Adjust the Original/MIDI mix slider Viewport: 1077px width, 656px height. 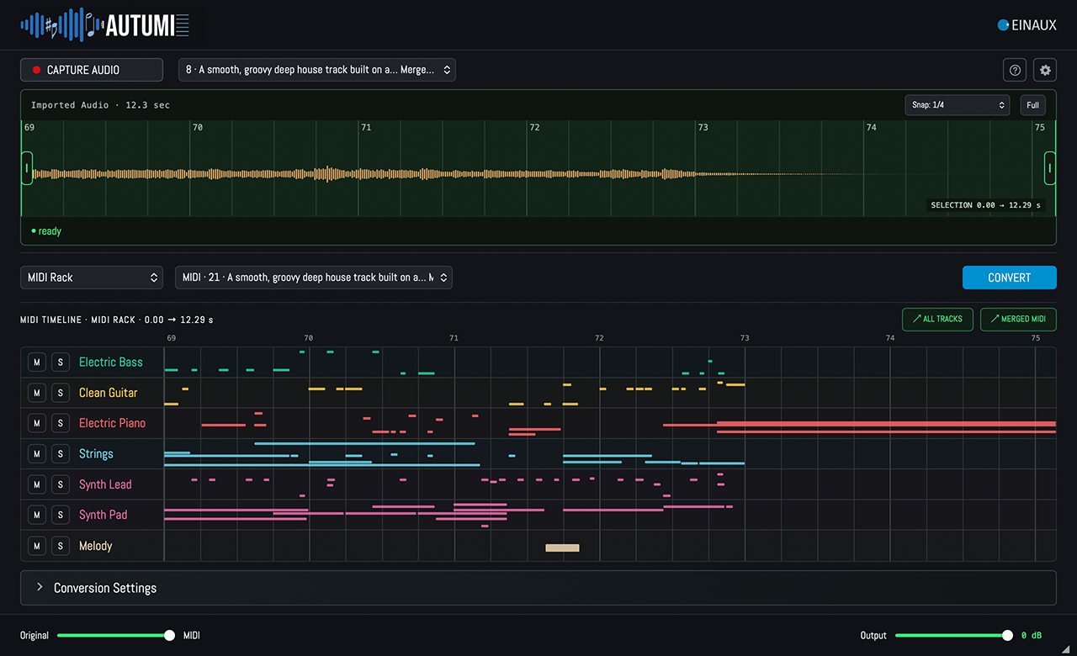(116, 635)
